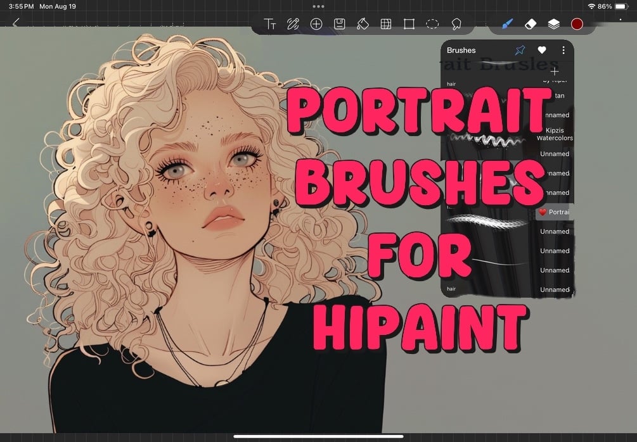
Task: Tap the 'Brushes' panel title
Action: point(461,50)
